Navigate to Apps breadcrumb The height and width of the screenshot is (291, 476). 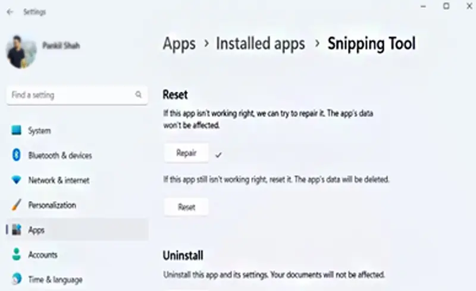tap(179, 44)
